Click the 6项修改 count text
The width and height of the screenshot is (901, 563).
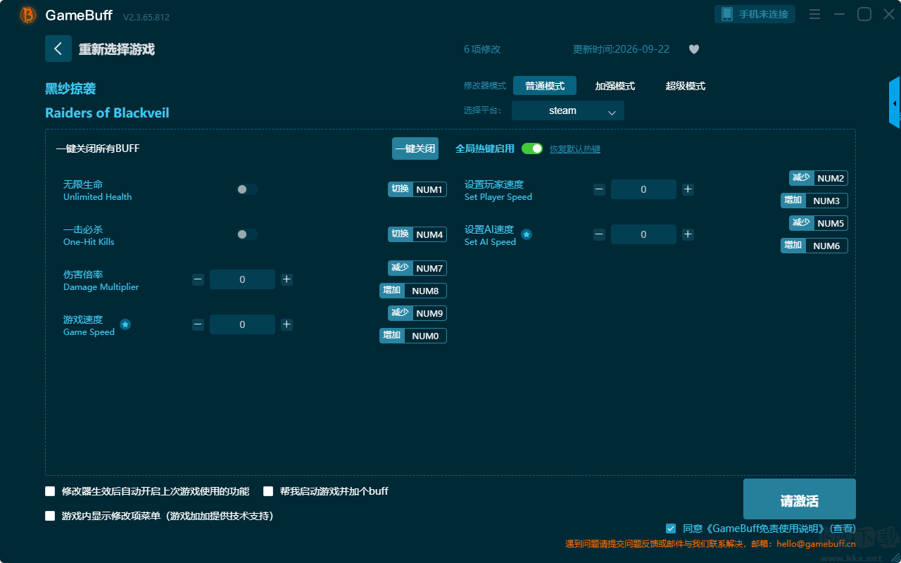(x=482, y=49)
